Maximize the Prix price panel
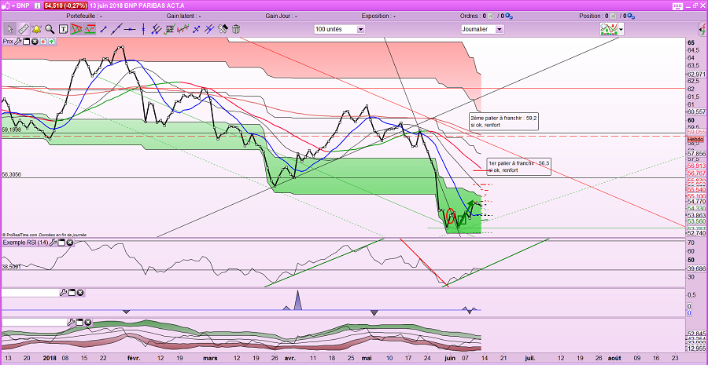 (x=26, y=41)
